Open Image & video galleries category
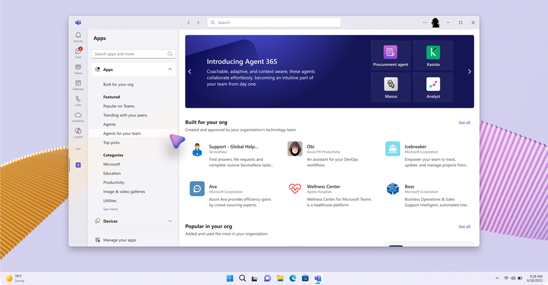Screen dimensions: 548x285 (124, 191)
